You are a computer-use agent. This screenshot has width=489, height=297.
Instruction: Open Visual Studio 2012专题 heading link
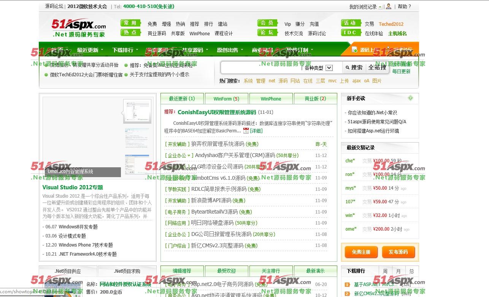point(73,187)
